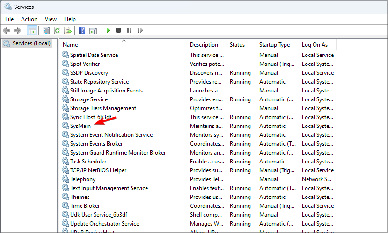Screen dimensions: 388x233
Task: Click the sort arrow above the Name column
Action: click(124, 41)
